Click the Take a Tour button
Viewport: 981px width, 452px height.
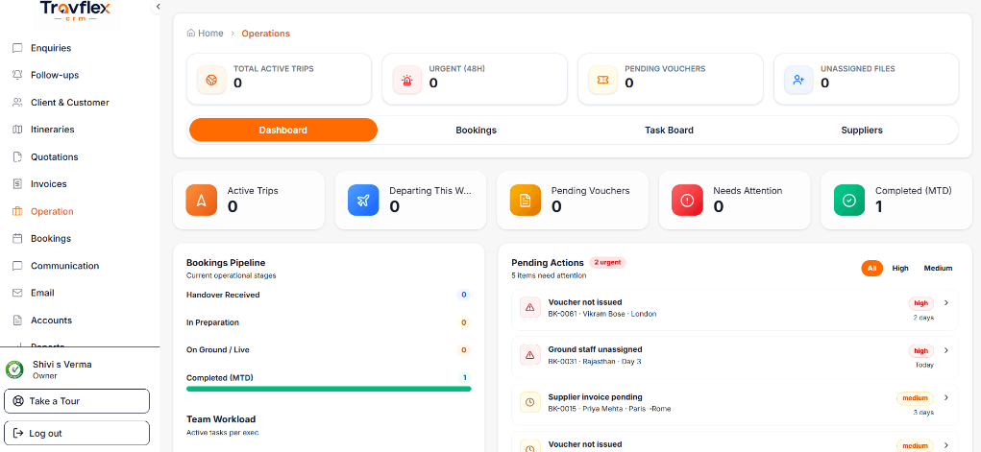click(x=77, y=401)
